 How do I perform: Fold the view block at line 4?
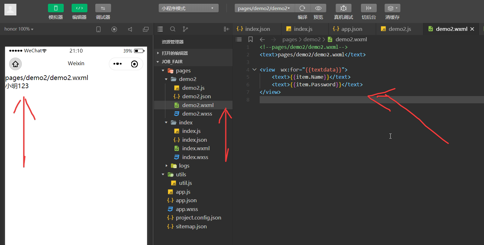(255, 70)
